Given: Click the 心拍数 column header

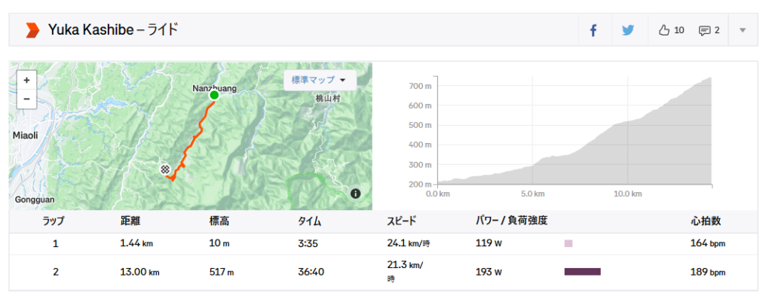Looking at the screenshot, I should [706, 221].
